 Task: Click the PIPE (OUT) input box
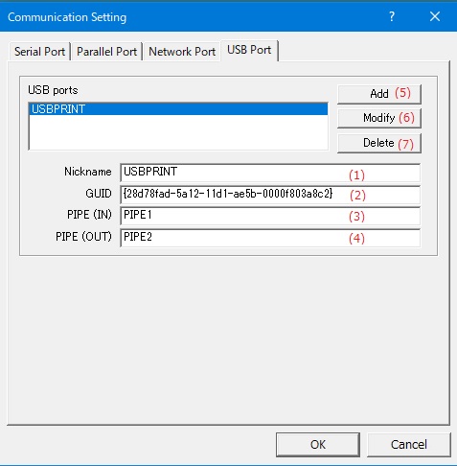270,238
